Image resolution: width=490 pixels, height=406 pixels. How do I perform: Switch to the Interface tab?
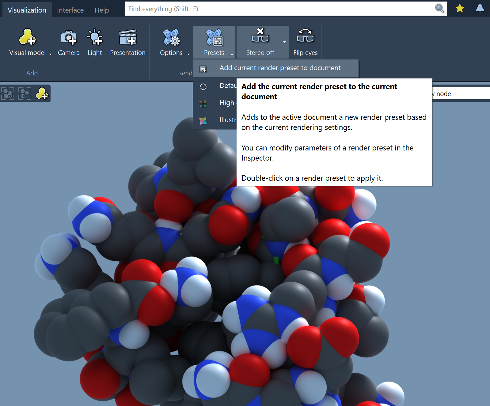[70, 10]
